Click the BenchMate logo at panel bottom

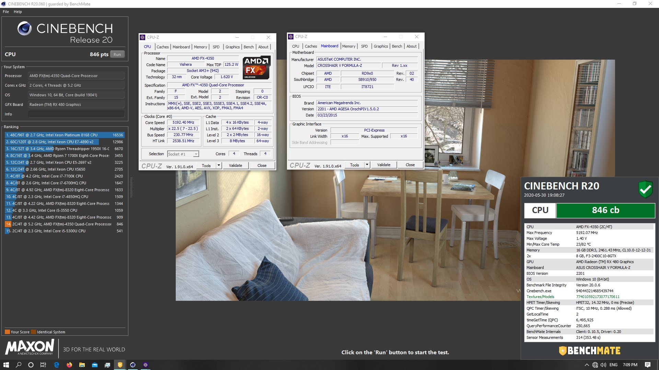589,350
